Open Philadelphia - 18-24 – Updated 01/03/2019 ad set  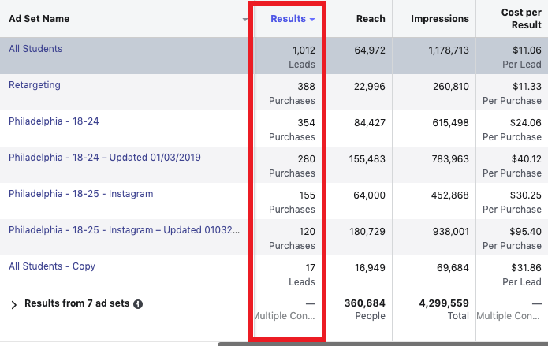click(x=104, y=158)
